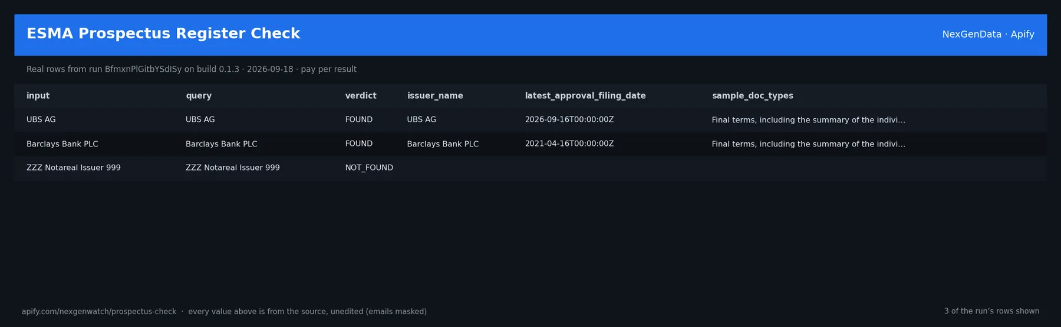Click the query column header
The height and width of the screenshot is (327, 1061).
(x=199, y=96)
